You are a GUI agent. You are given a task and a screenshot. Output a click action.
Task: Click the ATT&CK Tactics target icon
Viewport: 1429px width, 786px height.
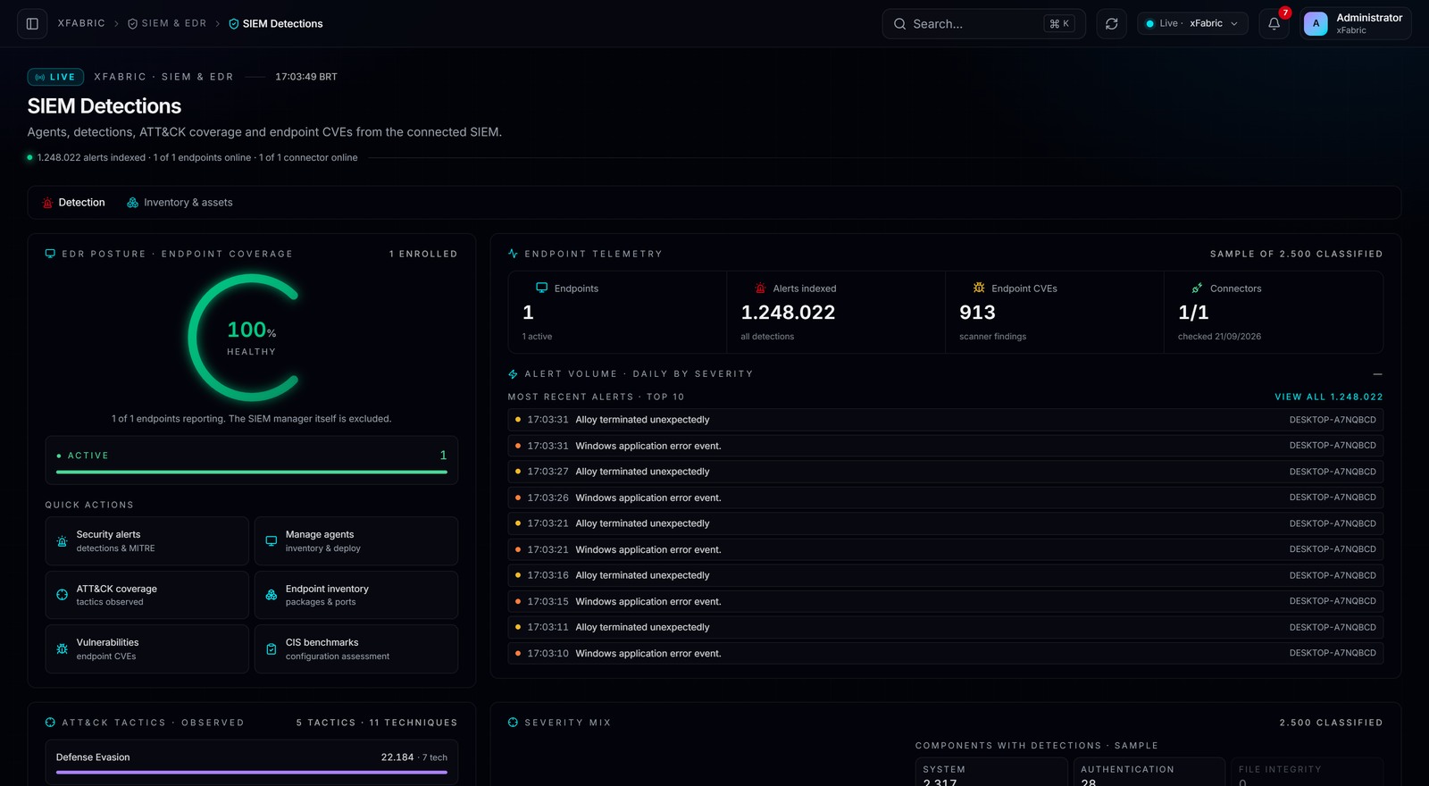(x=50, y=723)
